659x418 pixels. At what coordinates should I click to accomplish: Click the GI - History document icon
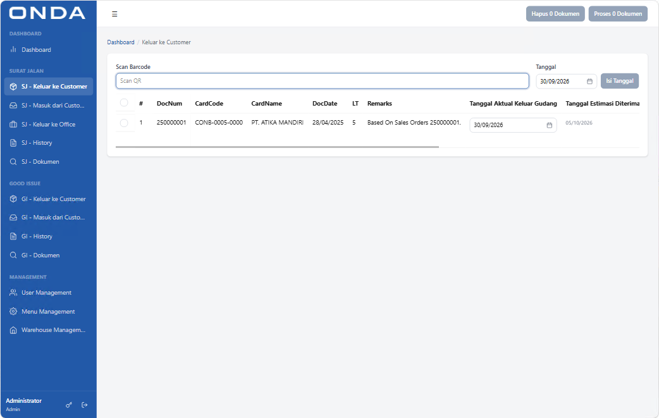[13, 236]
